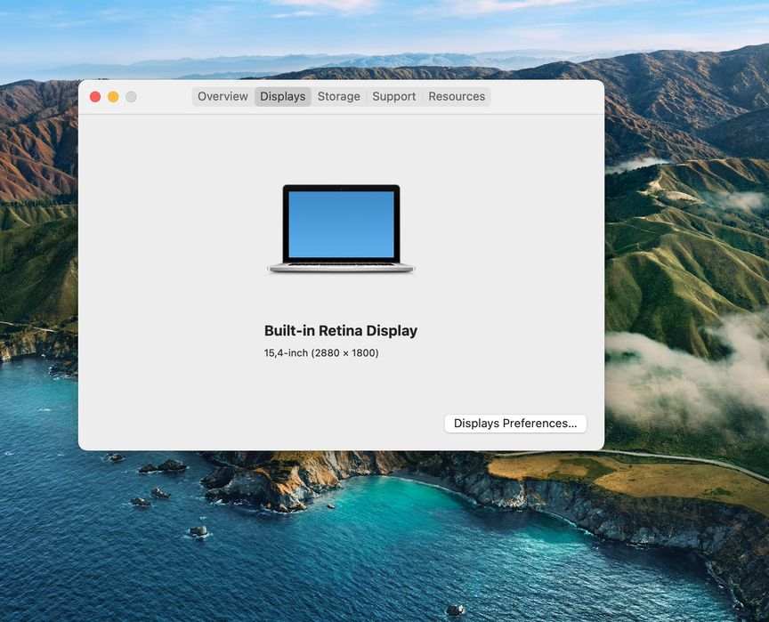Open the Resources tab

pyautogui.click(x=457, y=97)
